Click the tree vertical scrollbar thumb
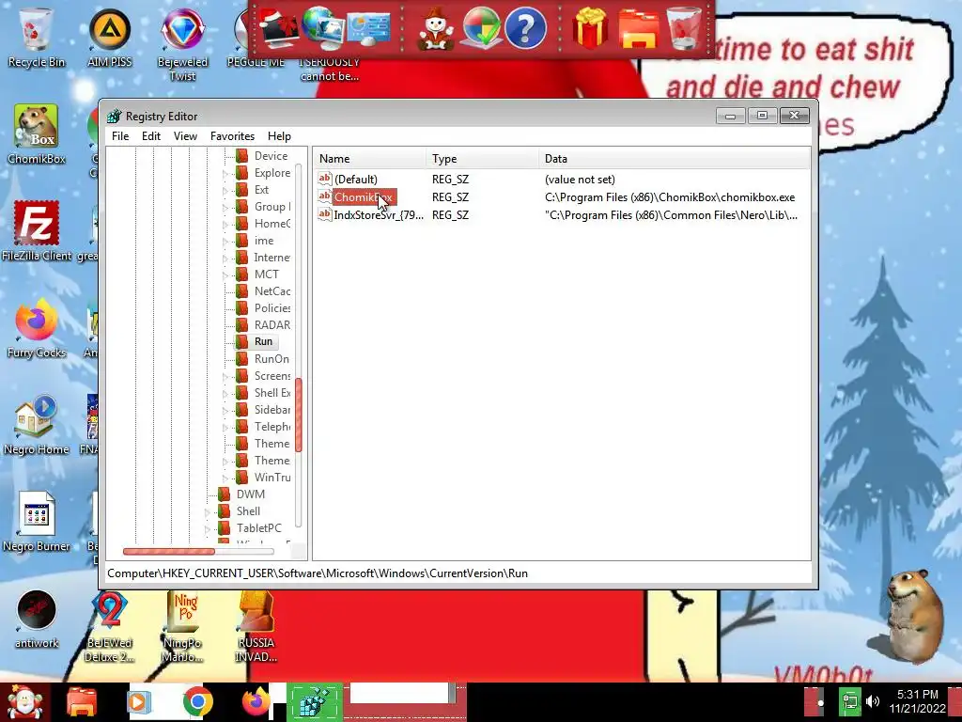 click(299, 415)
